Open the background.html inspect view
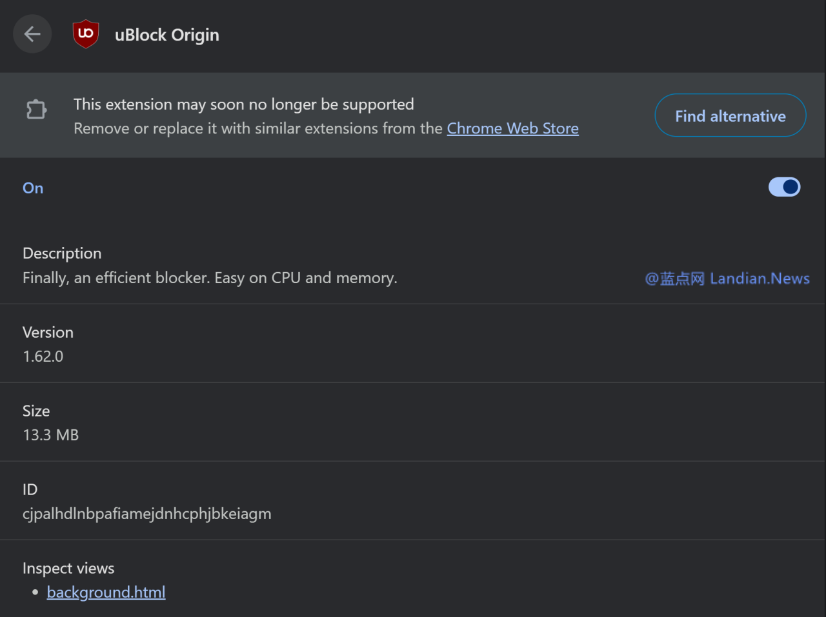 [106, 592]
